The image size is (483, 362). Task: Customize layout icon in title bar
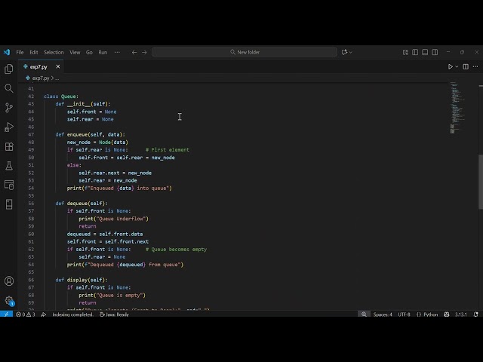(405, 52)
